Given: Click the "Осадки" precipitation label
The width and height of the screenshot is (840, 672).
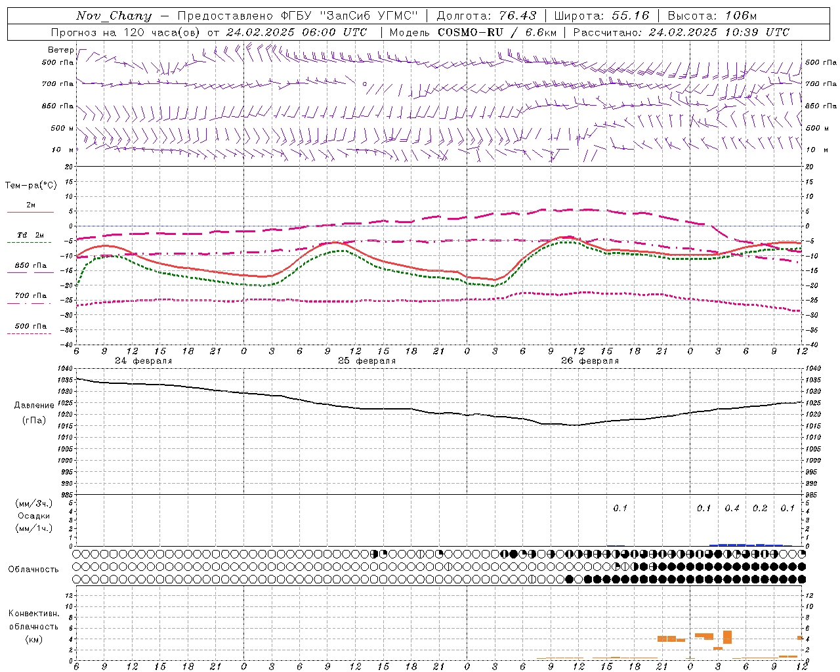Looking at the screenshot, I should pos(34,516).
